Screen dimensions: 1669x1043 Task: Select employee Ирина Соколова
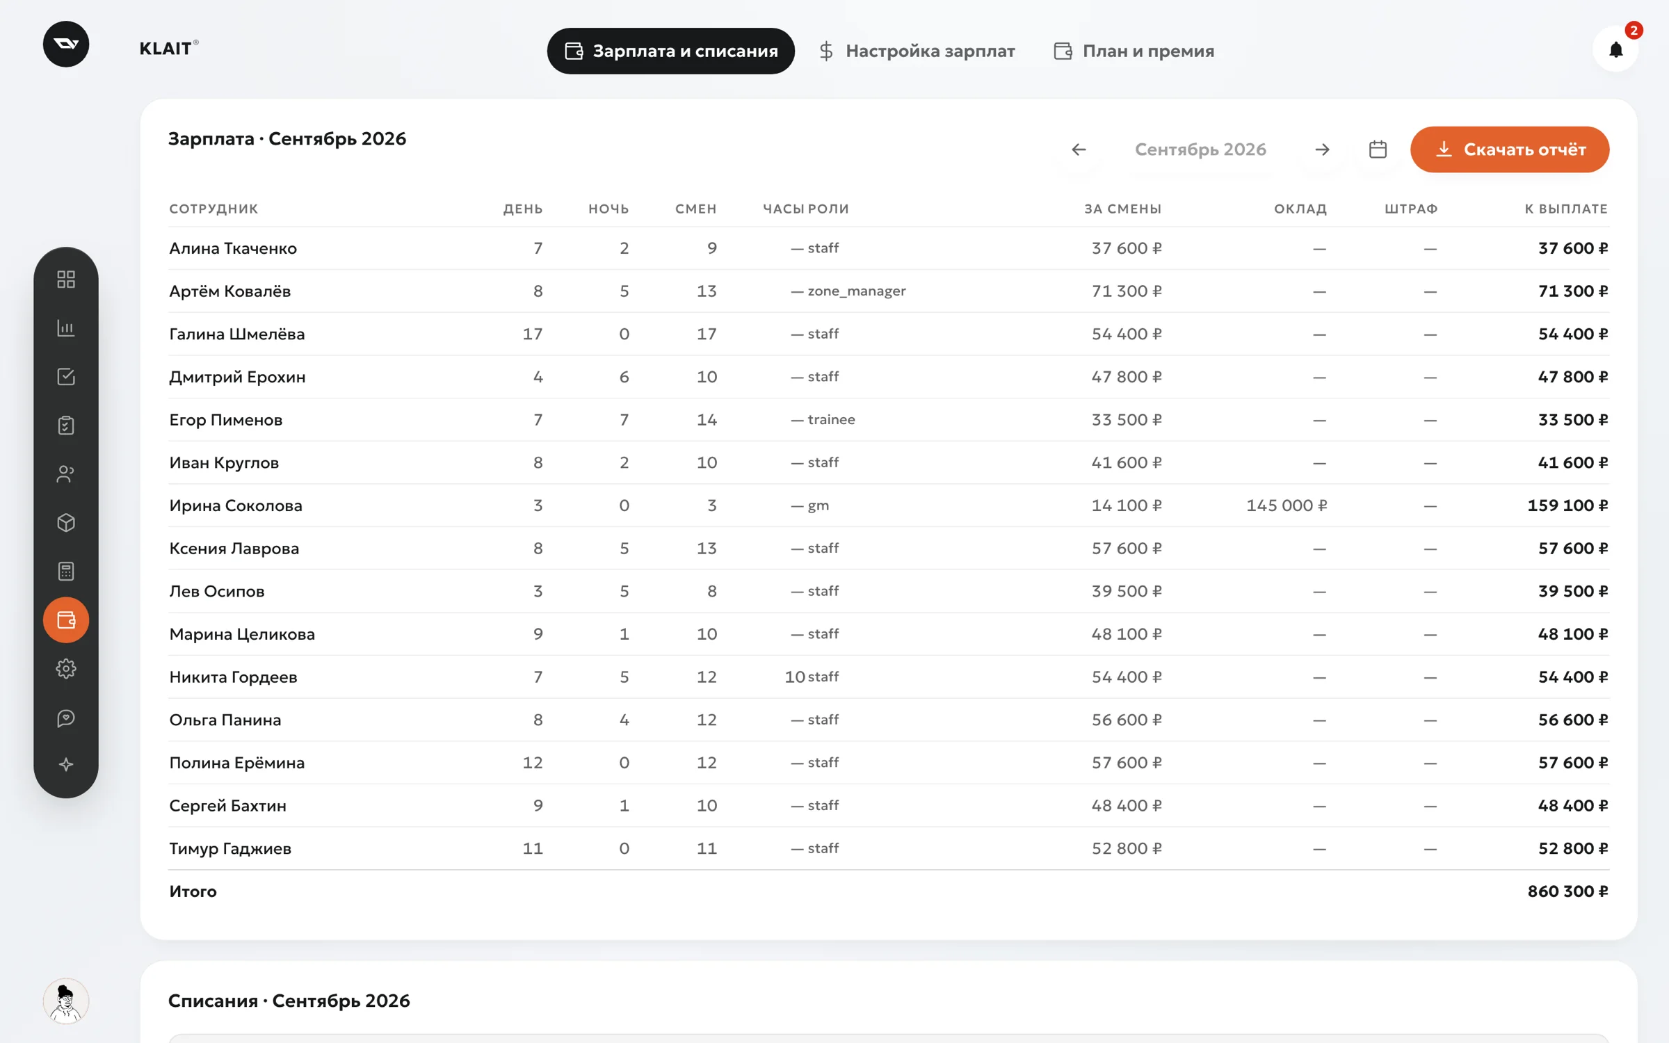coord(236,506)
